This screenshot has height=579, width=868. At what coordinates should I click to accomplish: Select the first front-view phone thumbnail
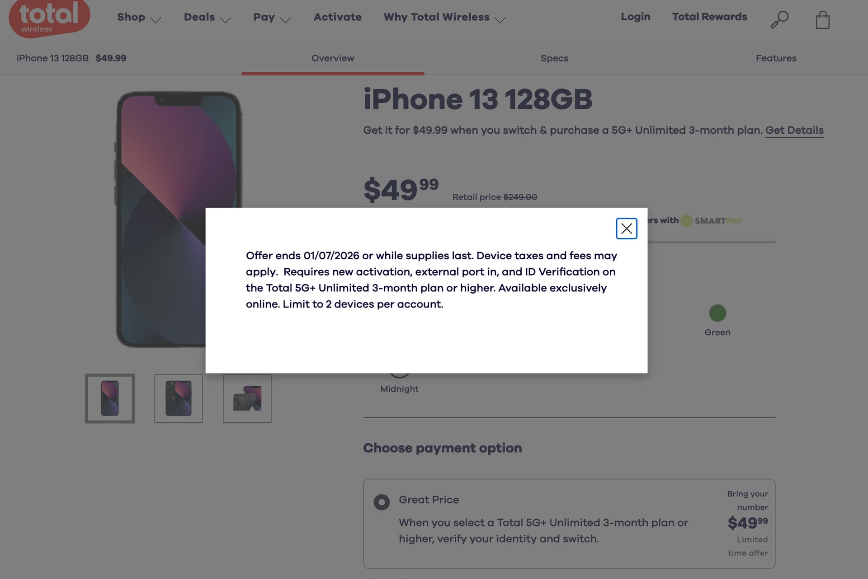(110, 398)
